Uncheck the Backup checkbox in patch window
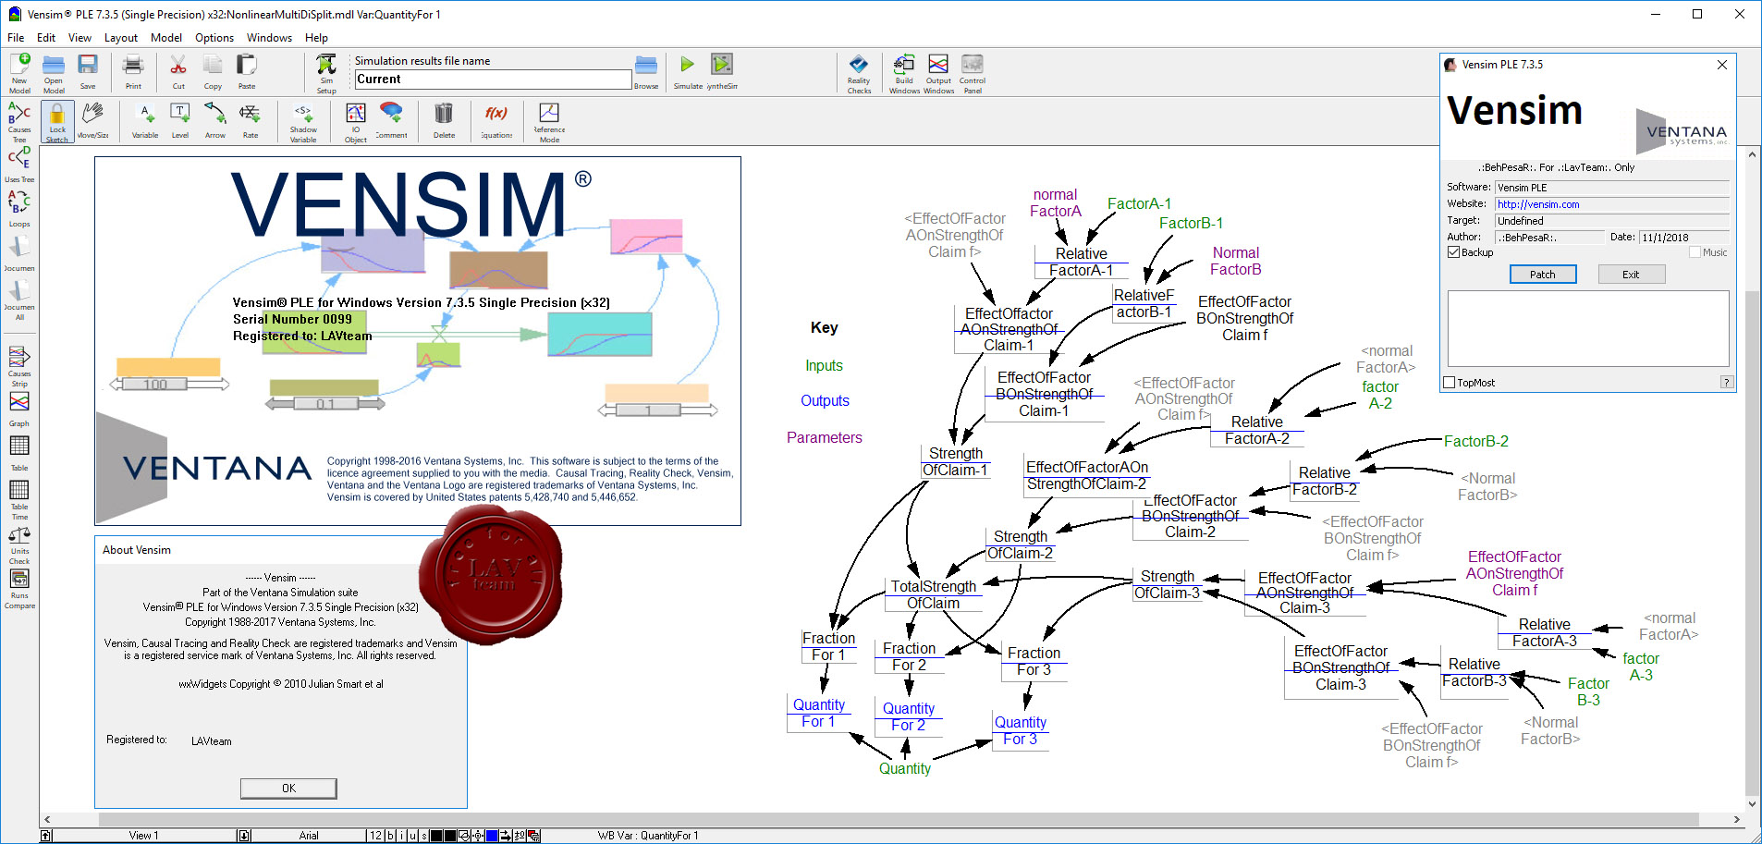Viewport: 1762px width, 844px height. [x=1454, y=252]
